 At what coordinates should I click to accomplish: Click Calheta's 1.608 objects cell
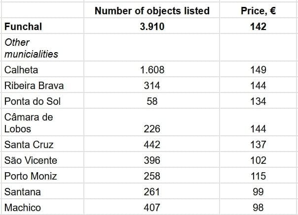point(152,70)
